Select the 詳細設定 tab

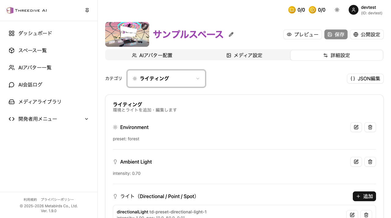tap(337, 55)
